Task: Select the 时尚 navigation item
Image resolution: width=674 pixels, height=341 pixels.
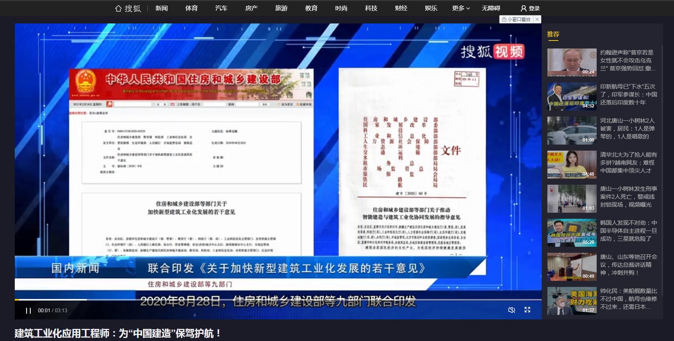Action: [x=341, y=8]
